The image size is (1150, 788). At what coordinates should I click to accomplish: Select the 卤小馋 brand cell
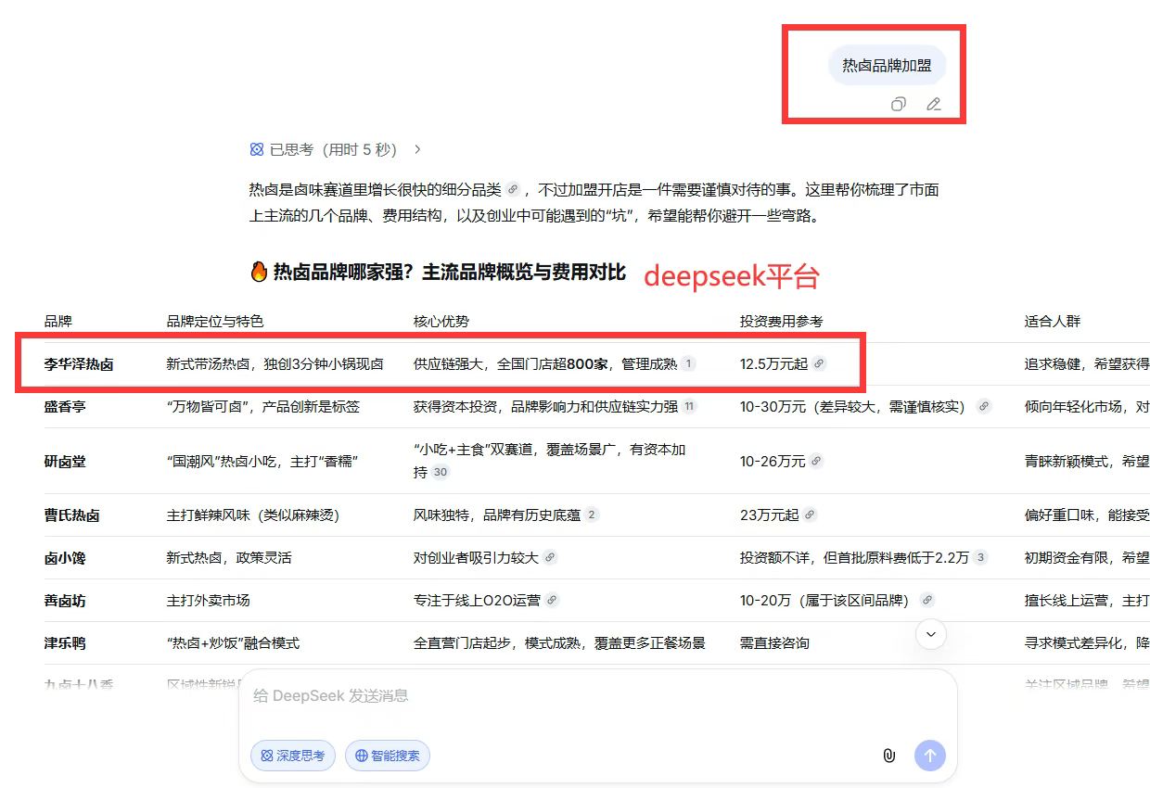pyautogui.click(x=65, y=557)
